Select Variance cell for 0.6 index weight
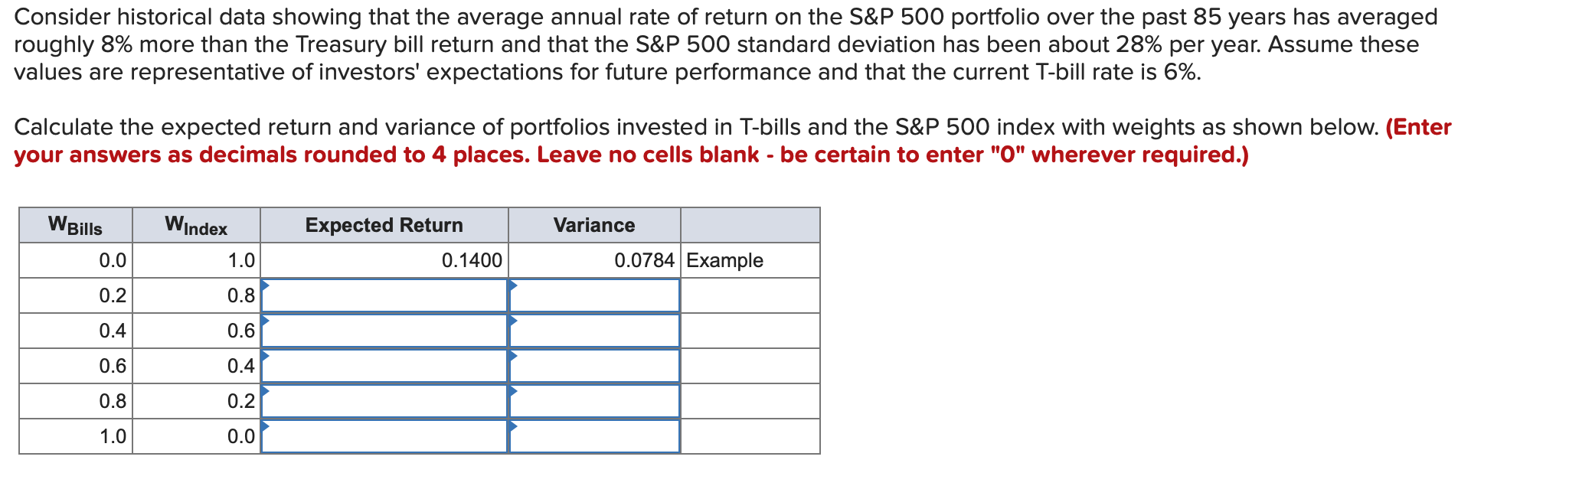Image resolution: width=1579 pixels, height=499 pixels. [x=594, y=331]
